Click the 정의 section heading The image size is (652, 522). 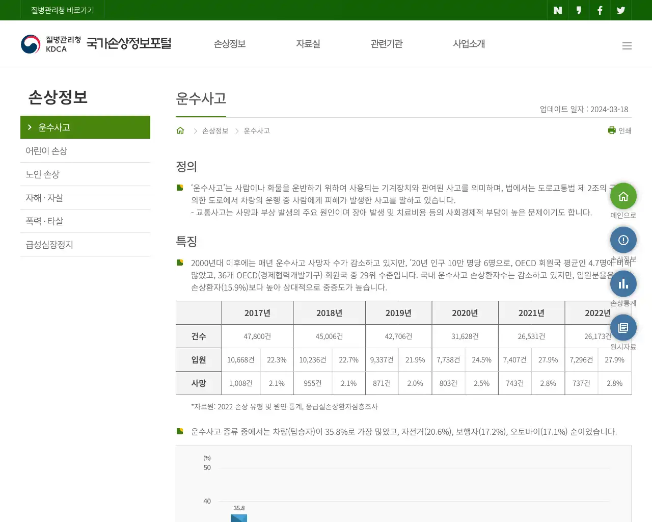186,167
